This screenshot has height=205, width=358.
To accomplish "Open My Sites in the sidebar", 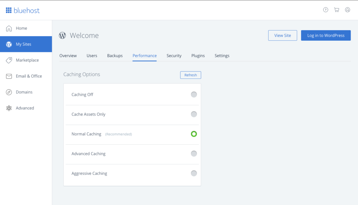I will pos(26,44).
